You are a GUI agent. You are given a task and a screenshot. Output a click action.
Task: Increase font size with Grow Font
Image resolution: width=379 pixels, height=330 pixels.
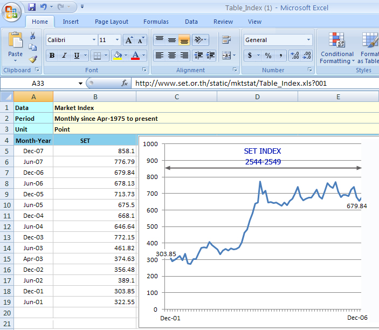coord(129,40)
